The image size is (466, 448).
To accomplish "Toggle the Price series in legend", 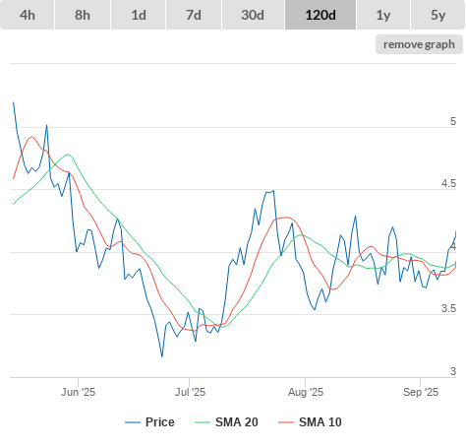I will coord(149,422).
